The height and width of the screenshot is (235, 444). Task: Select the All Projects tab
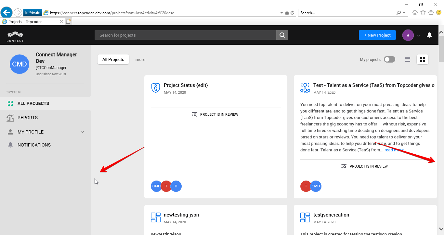click(113, 59)
